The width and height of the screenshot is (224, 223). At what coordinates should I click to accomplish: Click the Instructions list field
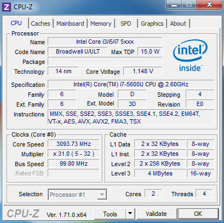[x=131, y=118]
